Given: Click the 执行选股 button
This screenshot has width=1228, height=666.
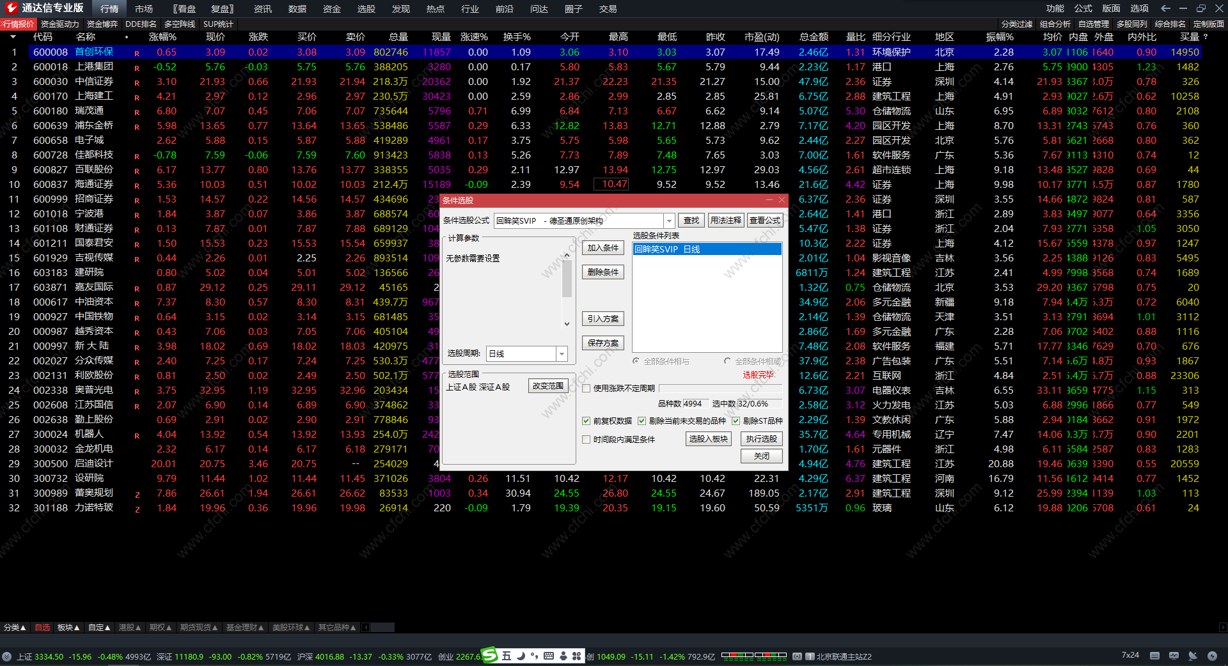Looking at the screenshot, I should 761,439.
